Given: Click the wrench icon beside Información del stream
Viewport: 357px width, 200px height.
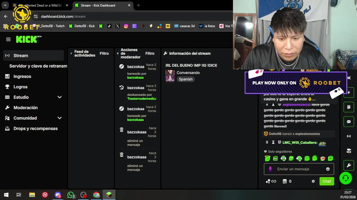Looking at the screenshot, I should pyautogui.click(x=165, y=53).
